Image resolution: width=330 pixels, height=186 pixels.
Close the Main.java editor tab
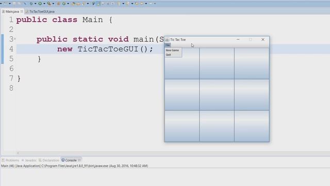pos(22,11)
